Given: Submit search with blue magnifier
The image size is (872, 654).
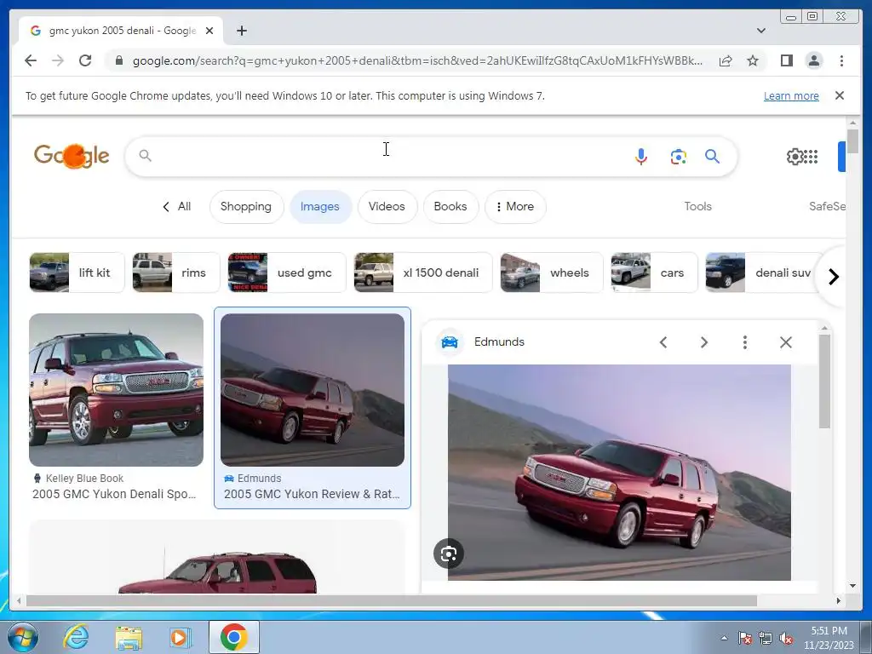Looking at the screenshot, I should (x=713, y=157).
